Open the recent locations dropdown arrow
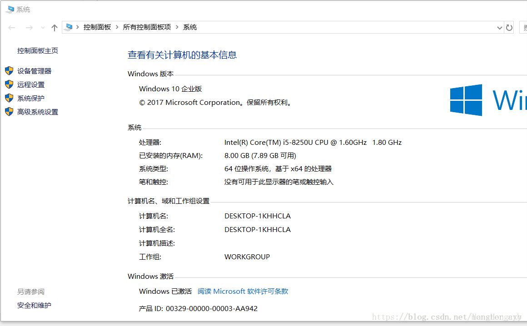This screenshot has height=326, width=527. click(x=43, y=28)
